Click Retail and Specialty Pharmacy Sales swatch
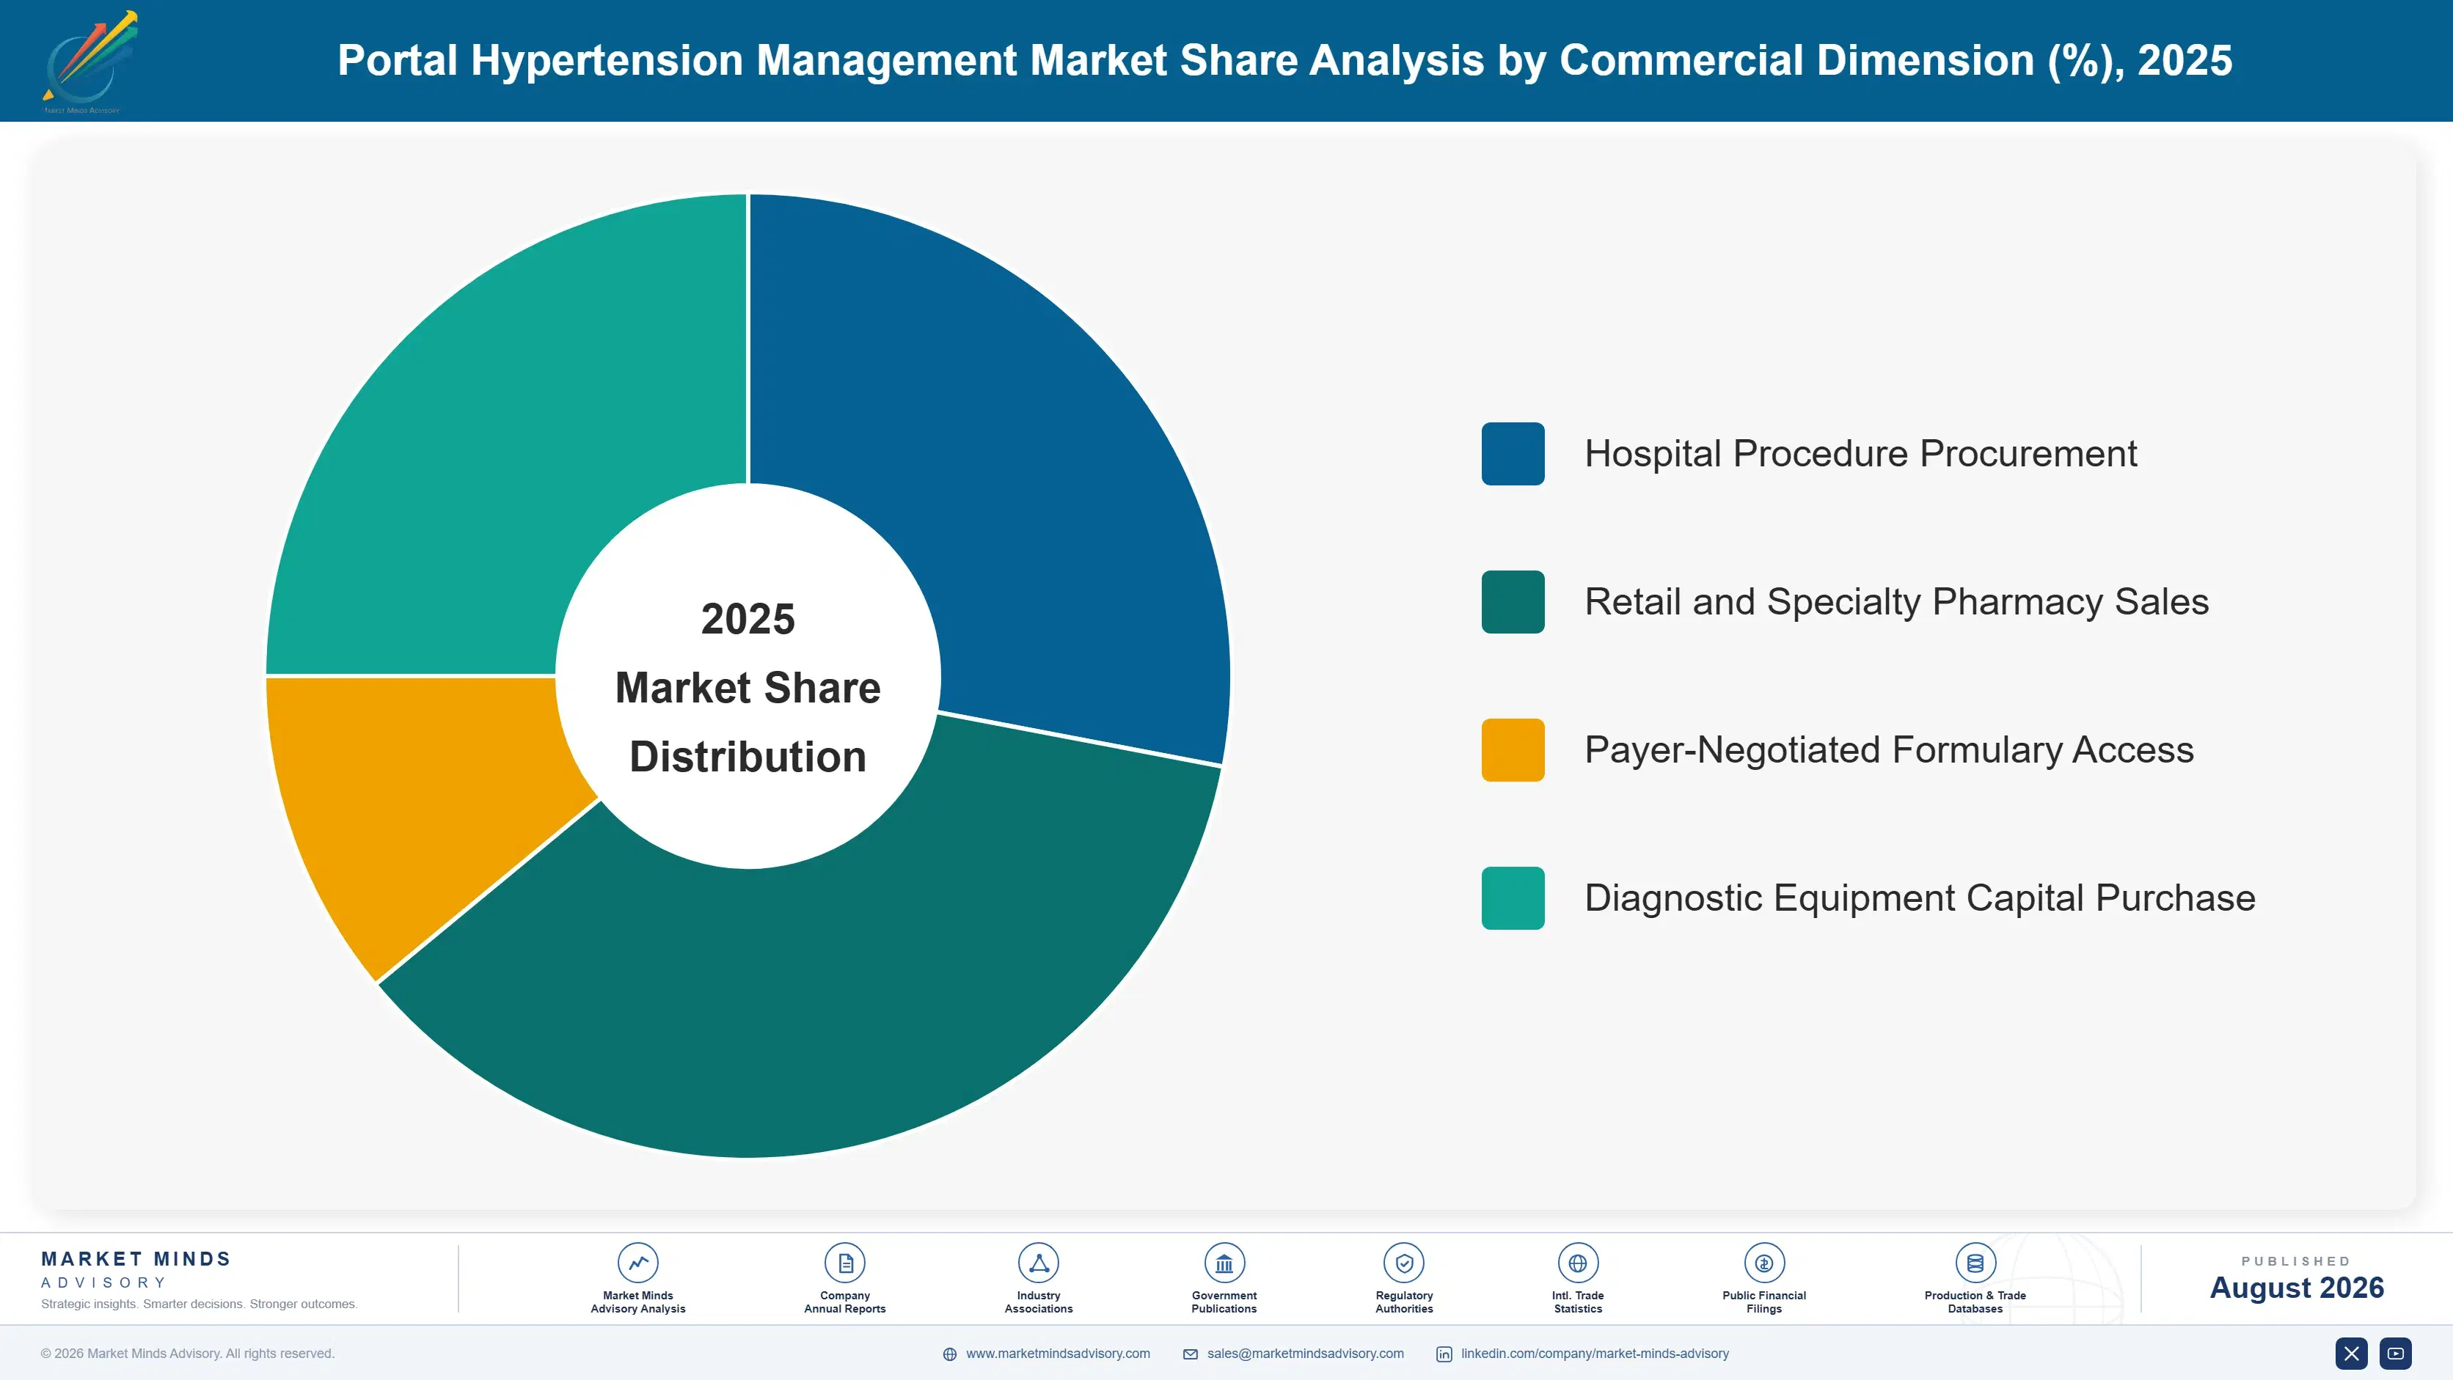Screen dimensions: 2453x1380 tap(1512, 601)
